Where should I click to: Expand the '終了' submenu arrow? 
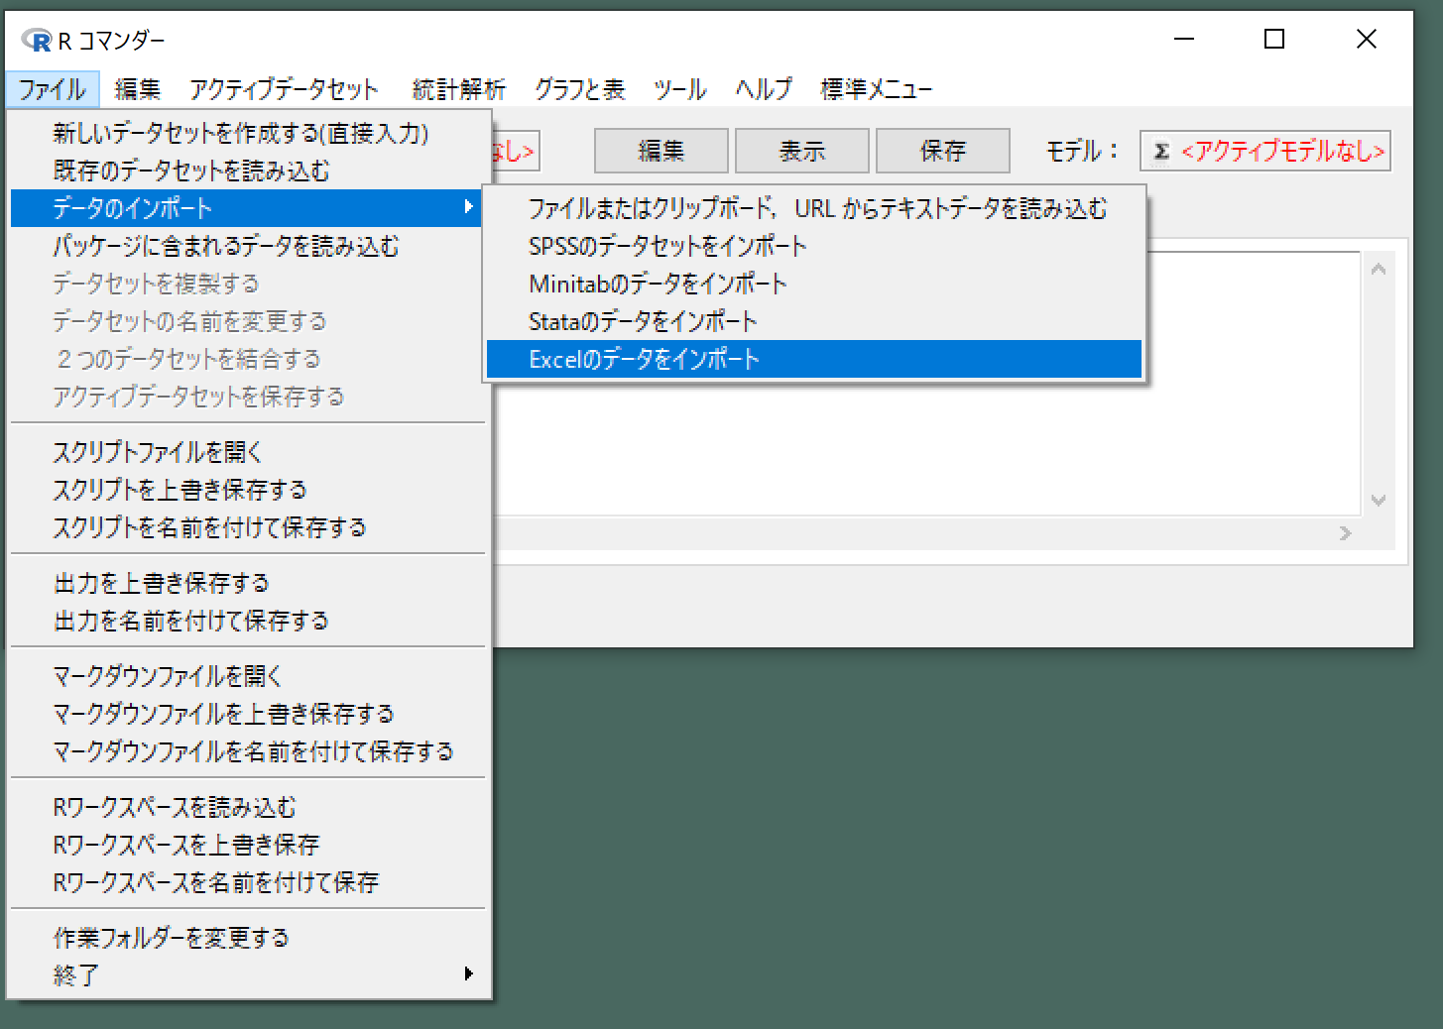[x=468, y=974]
